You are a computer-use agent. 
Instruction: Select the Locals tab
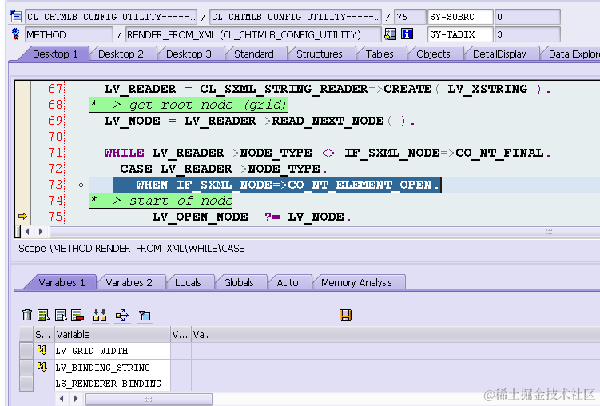[188, 282]
